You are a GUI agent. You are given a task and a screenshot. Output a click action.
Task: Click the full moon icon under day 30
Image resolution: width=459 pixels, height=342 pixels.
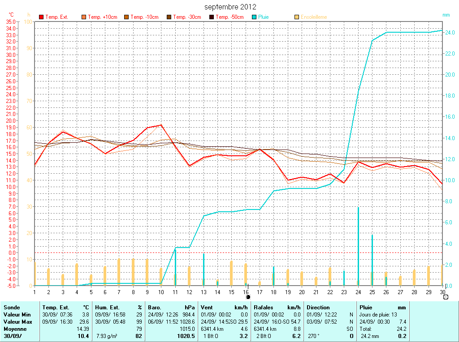(x=445, y=297)
